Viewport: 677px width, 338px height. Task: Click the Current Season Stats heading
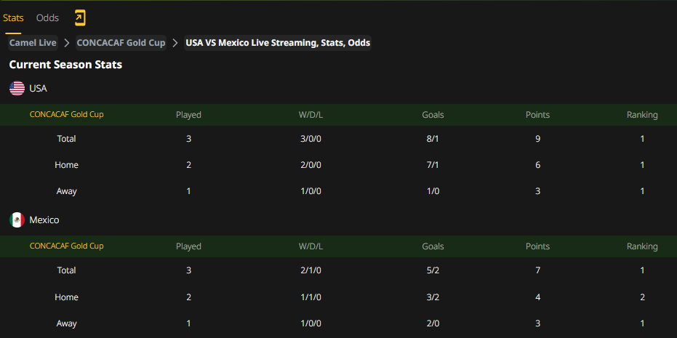pos(65,65)
